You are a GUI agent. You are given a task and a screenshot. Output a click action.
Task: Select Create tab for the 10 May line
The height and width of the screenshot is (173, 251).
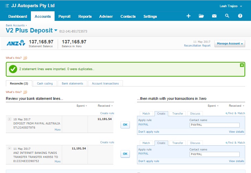tap(161, 114)
